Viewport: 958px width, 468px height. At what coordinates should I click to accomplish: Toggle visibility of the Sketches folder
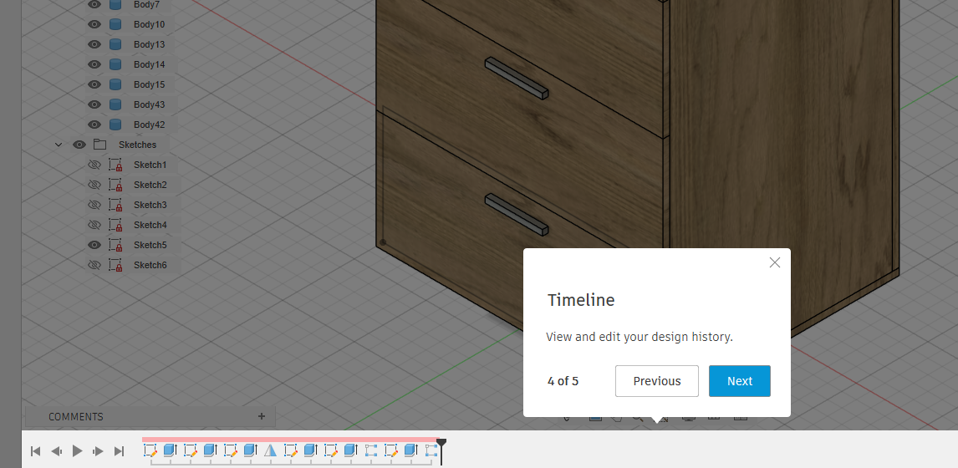coord(79,145)
